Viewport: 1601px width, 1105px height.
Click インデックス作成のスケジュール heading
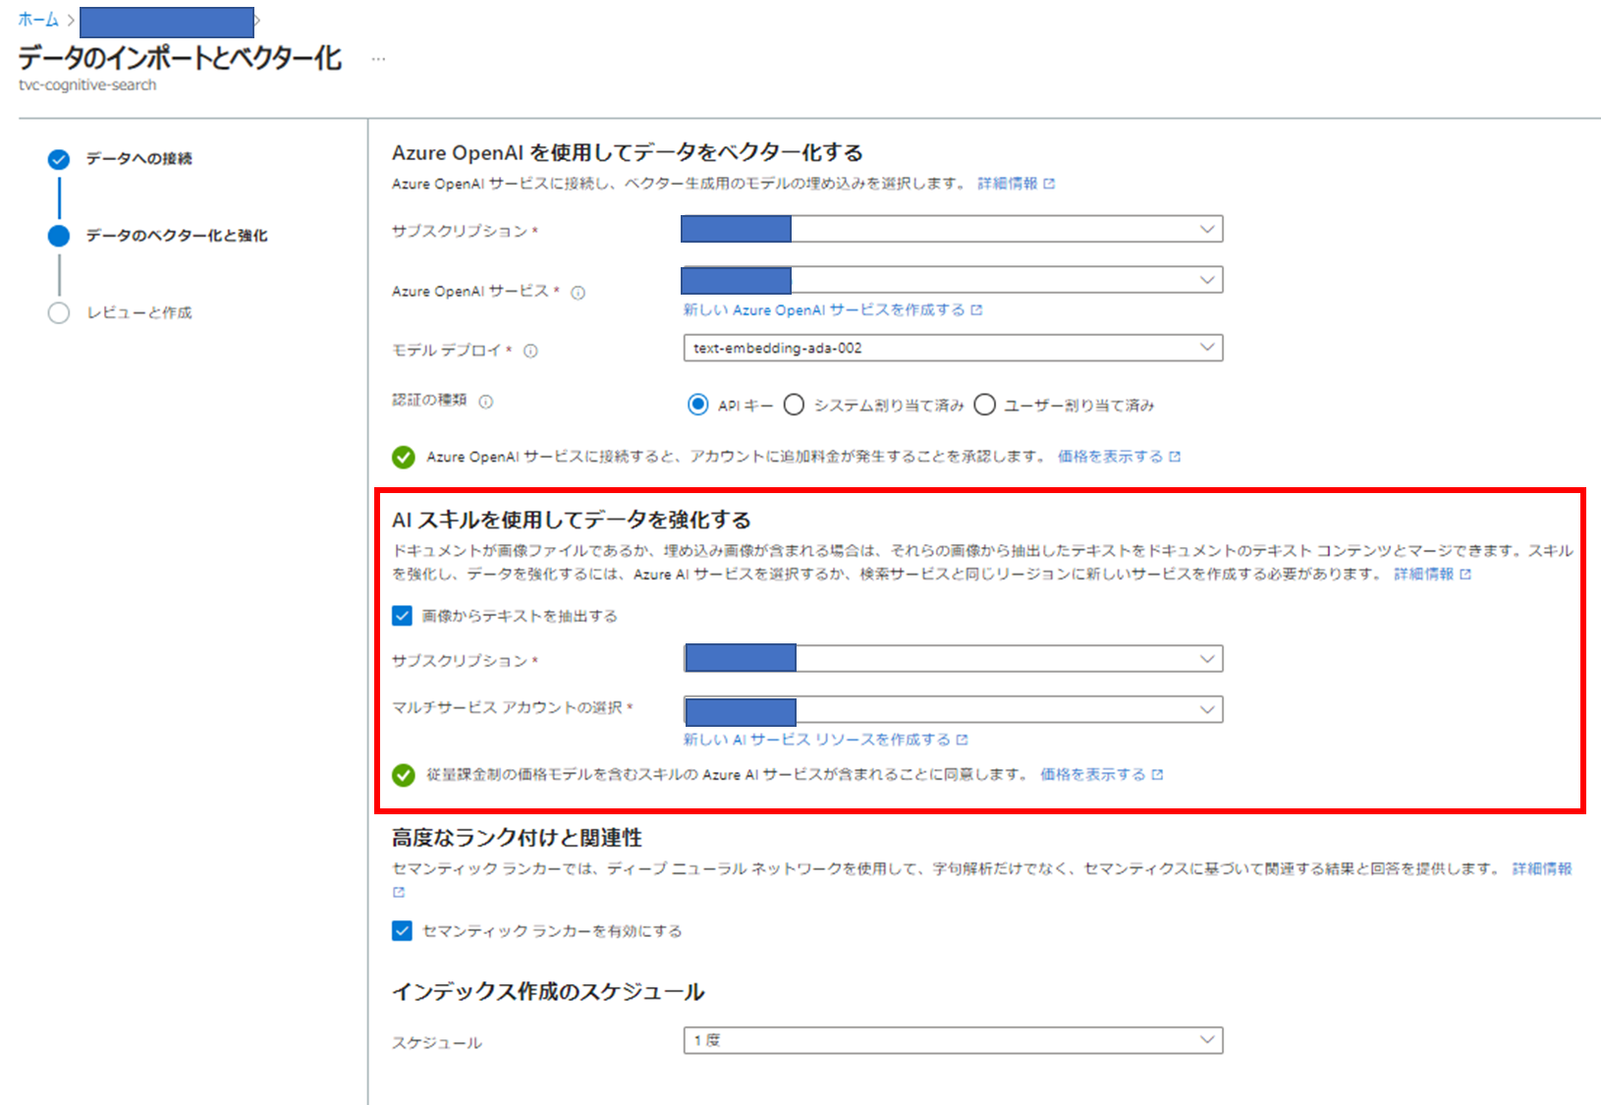coord(548,992)
